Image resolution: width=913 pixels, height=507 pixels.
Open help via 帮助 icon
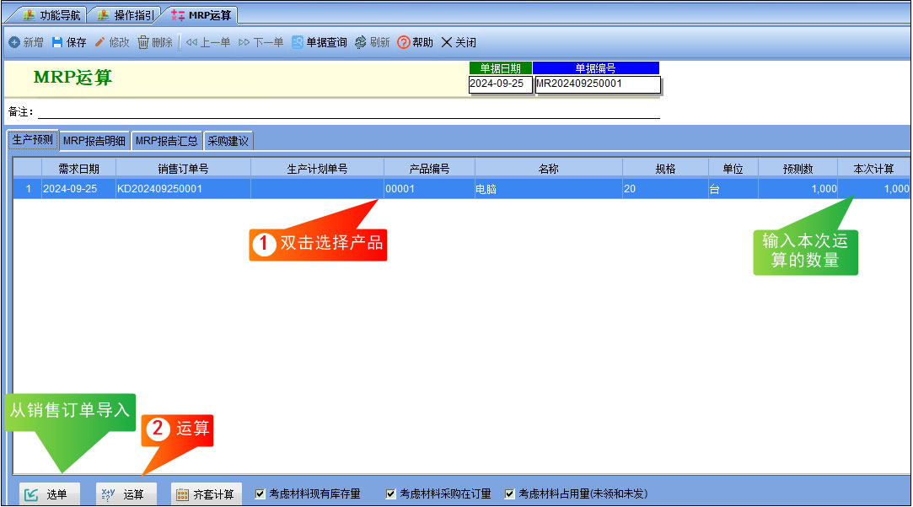click(x=404, y=42)
